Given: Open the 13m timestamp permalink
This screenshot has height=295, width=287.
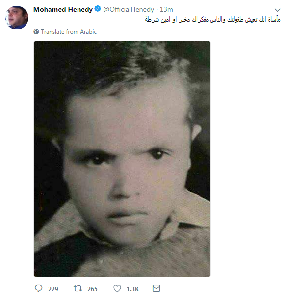Looking at the screenshot, I should tap(166, 9).
